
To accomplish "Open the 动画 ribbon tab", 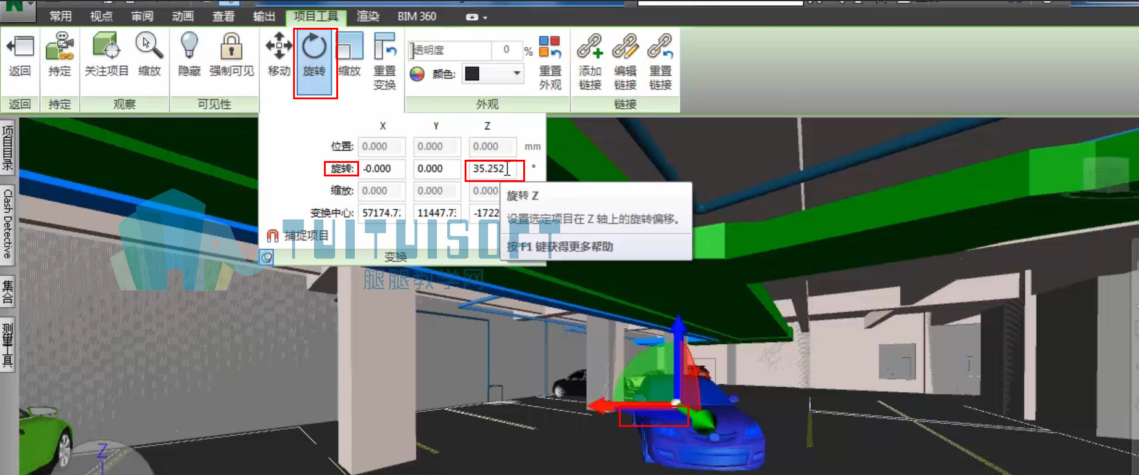I will [x=183, y=16].
